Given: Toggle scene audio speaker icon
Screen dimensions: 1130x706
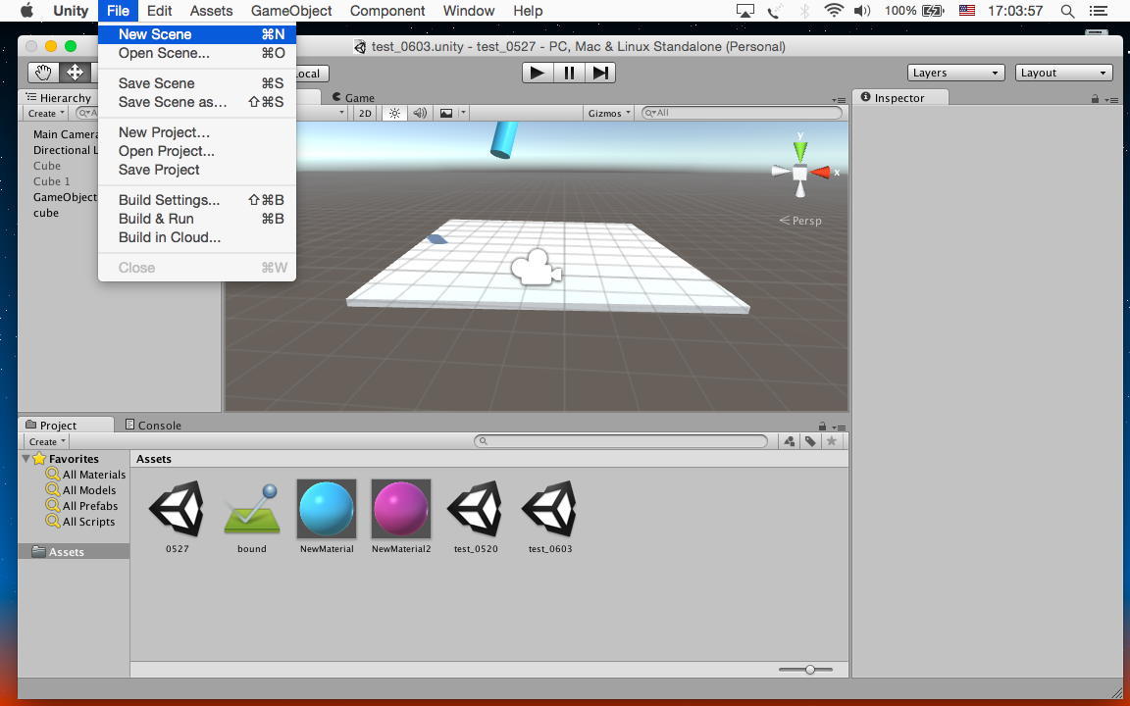Looking at the screenshot, I should 420,113.
